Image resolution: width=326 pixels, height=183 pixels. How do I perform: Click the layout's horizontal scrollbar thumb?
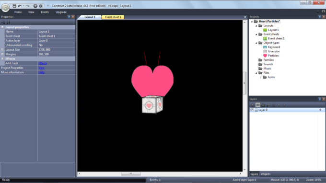131,173
